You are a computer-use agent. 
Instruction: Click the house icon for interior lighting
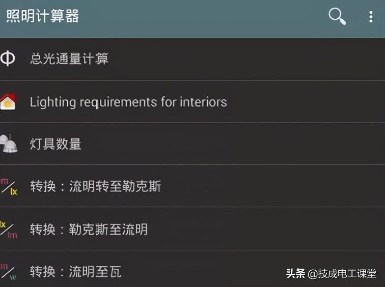click(8, 101)
